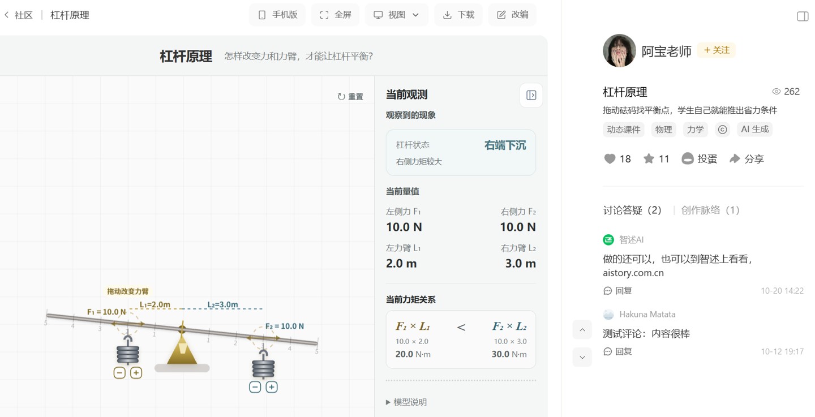
Task: Toggle the right sidebar panel icon
Action: point(803,16)
